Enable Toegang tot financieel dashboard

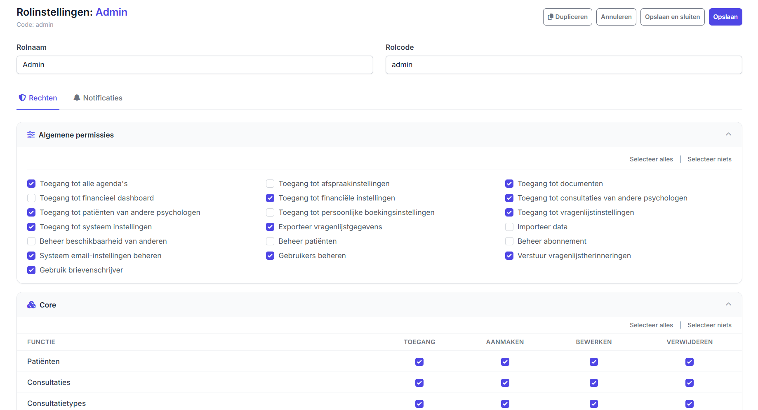[31, 198]
